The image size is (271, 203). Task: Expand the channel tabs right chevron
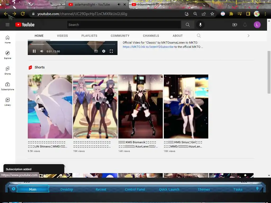[x=248, y=36]
